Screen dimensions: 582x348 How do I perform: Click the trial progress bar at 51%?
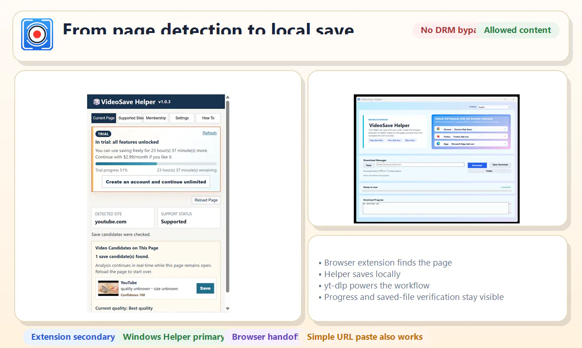click(x=156, y=163)
